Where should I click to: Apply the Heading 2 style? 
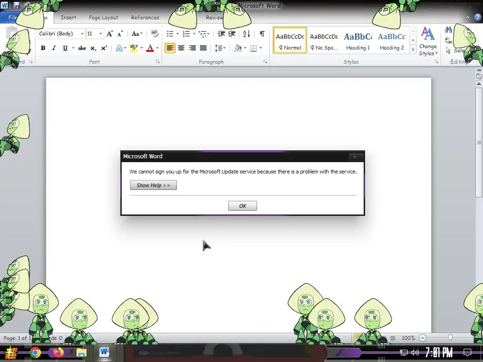click(392, 41)
